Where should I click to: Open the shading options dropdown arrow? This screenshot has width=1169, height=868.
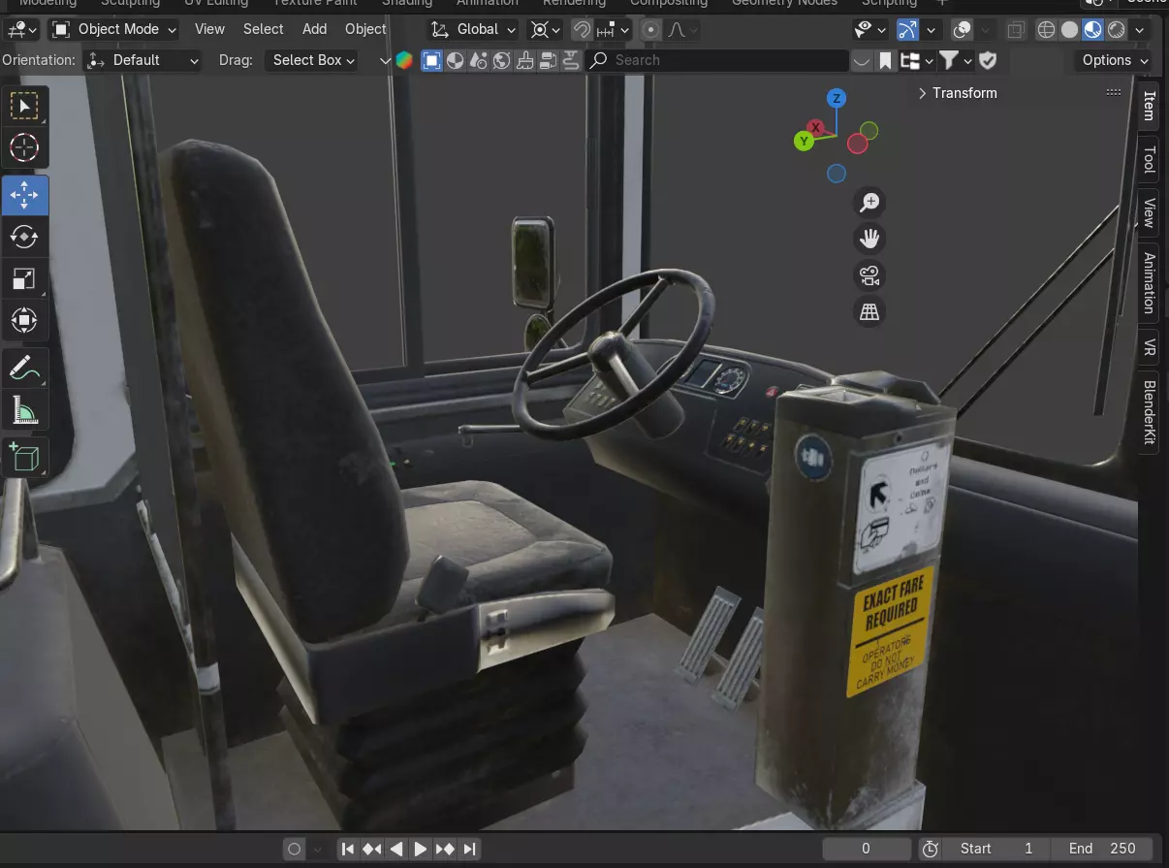click(x=1140, y=29)
